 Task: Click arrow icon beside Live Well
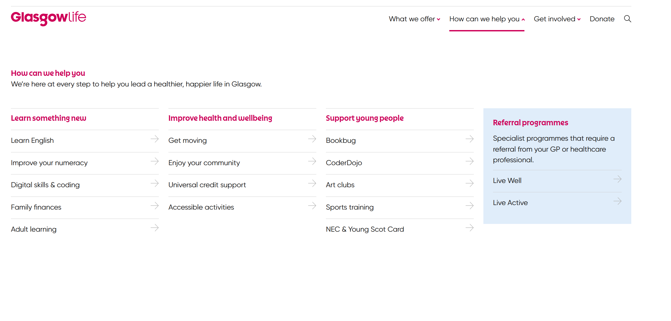(x=617, y=179)
